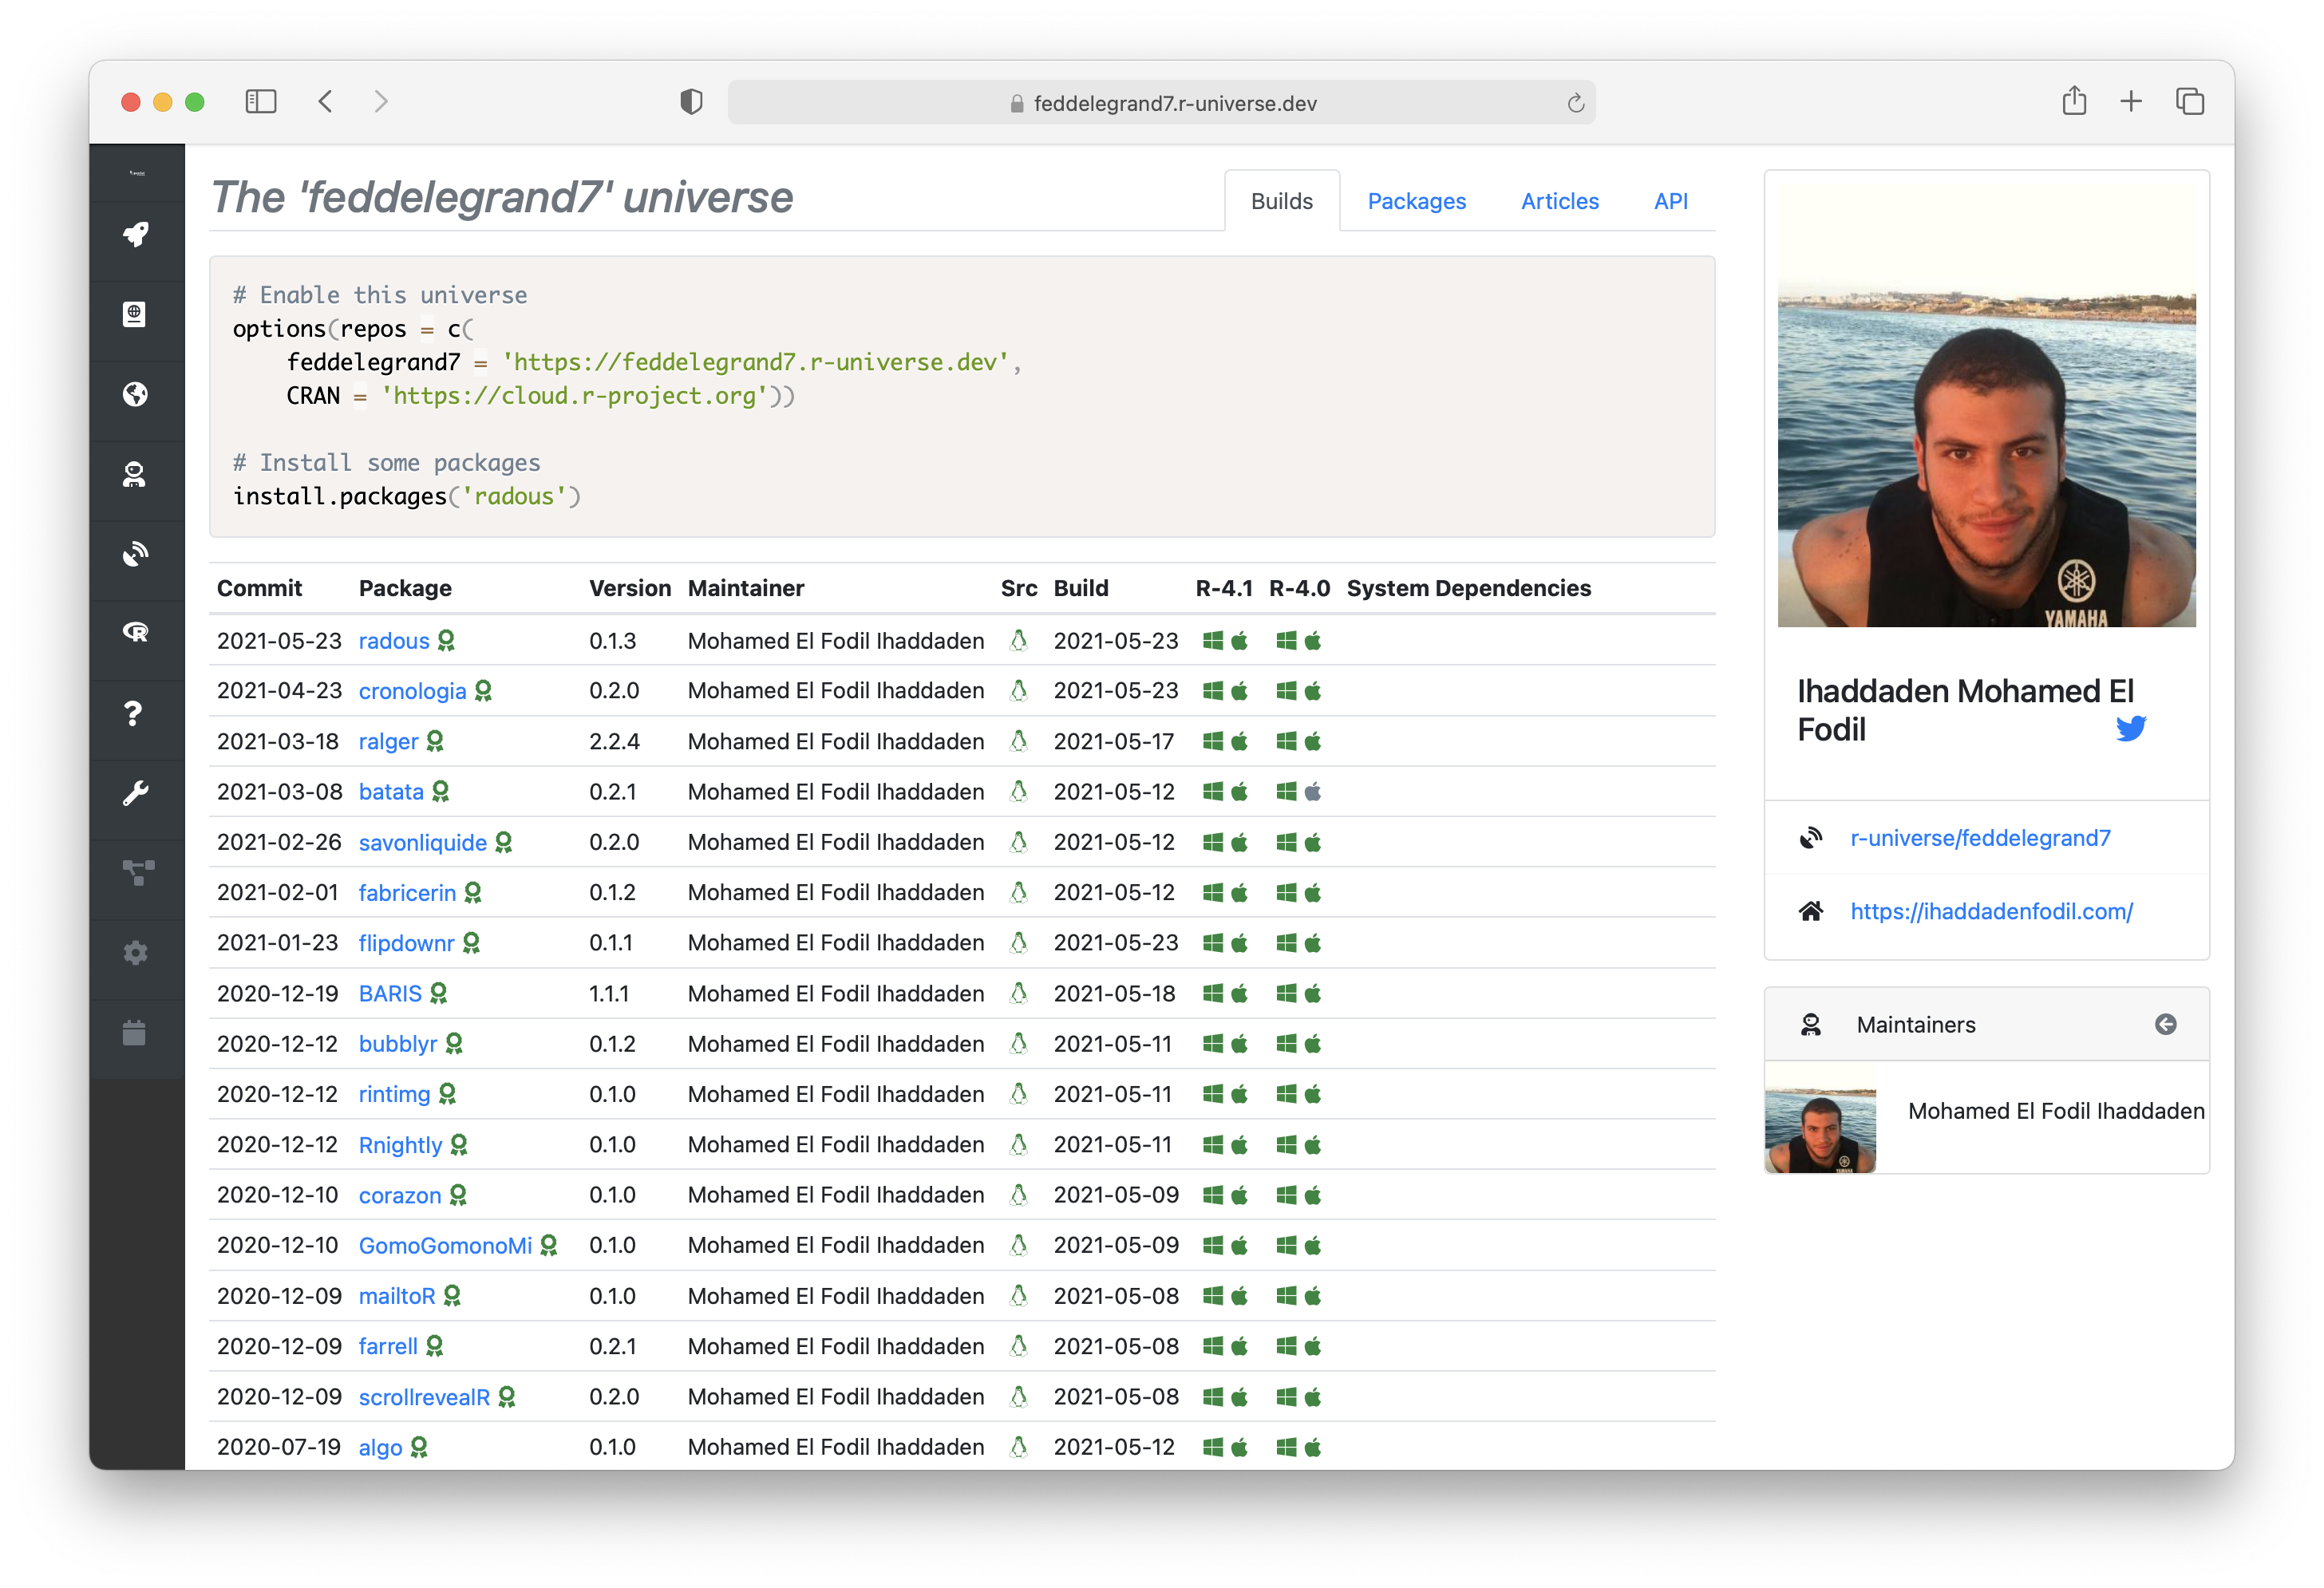The height and width of the screenshot is (1588, 2324).
Task: Click the Twitter bird icon
Action: (x=2130, y=729)
